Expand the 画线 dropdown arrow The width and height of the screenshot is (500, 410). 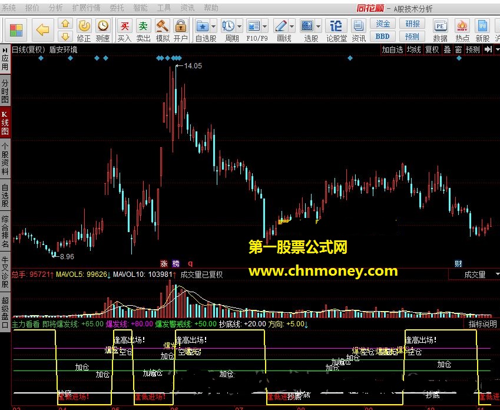click(292, 27)
